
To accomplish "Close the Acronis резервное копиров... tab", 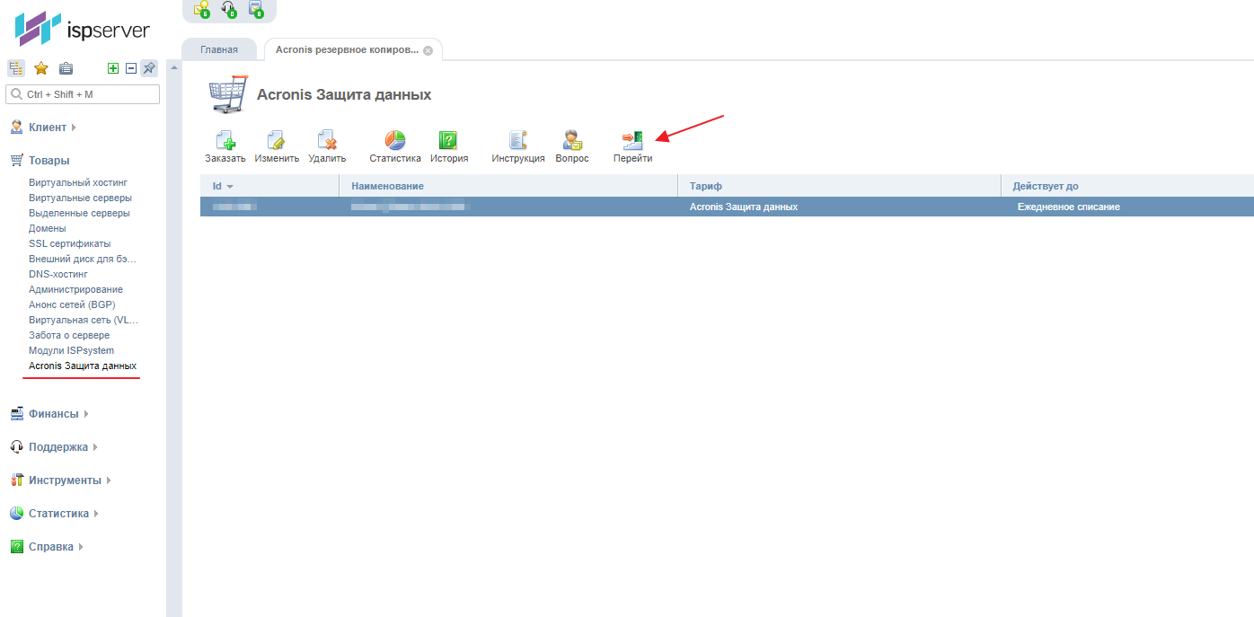I will 428,50.
